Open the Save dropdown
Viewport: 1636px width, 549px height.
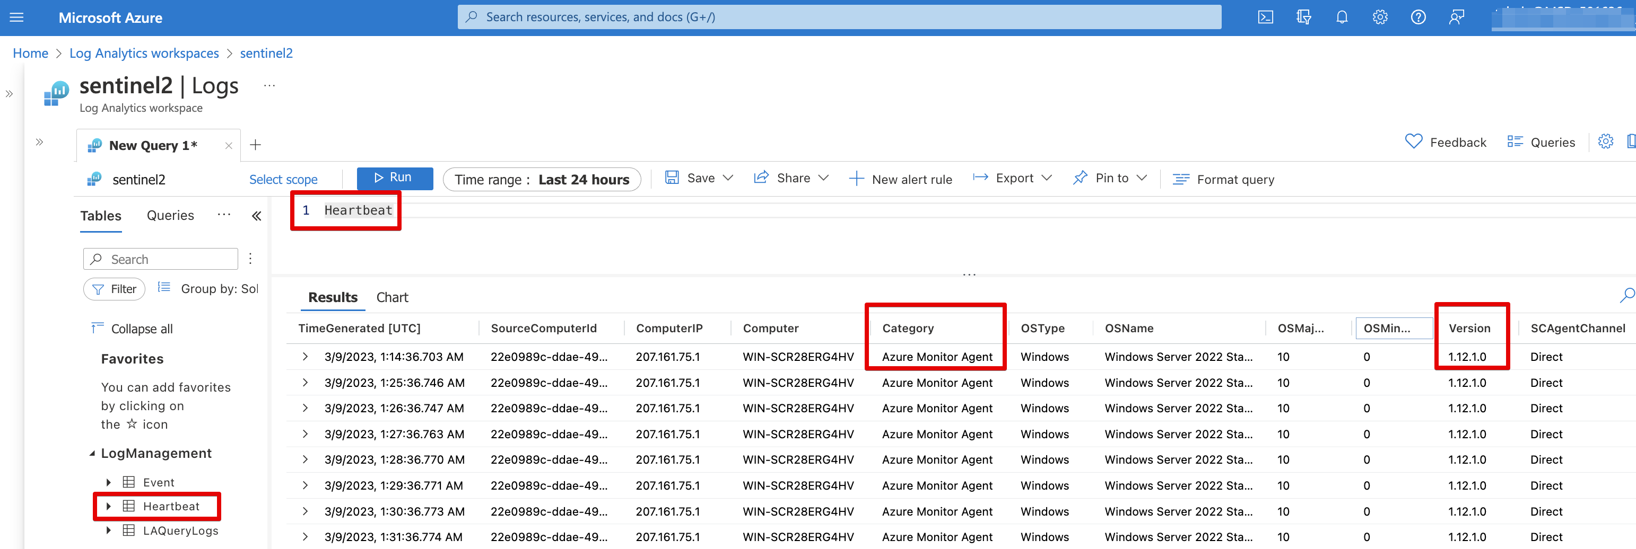point(699,179)
